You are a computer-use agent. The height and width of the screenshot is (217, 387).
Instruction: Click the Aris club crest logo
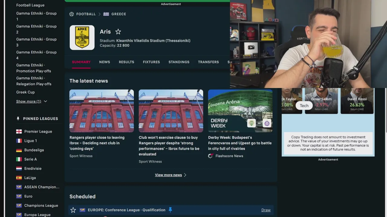(82, 37)
